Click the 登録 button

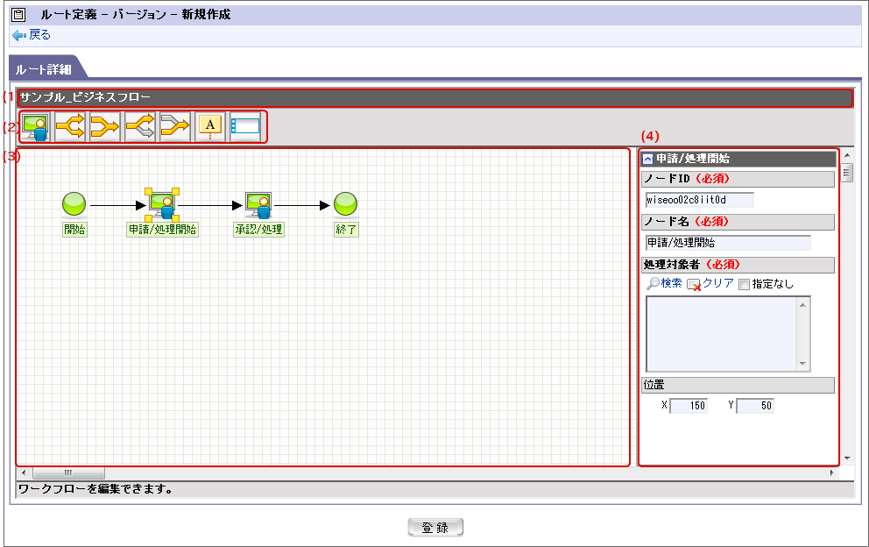(x=435, y=528)
